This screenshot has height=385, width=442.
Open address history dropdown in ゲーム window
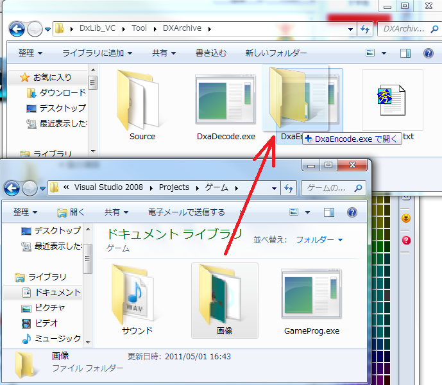[274, 188]
